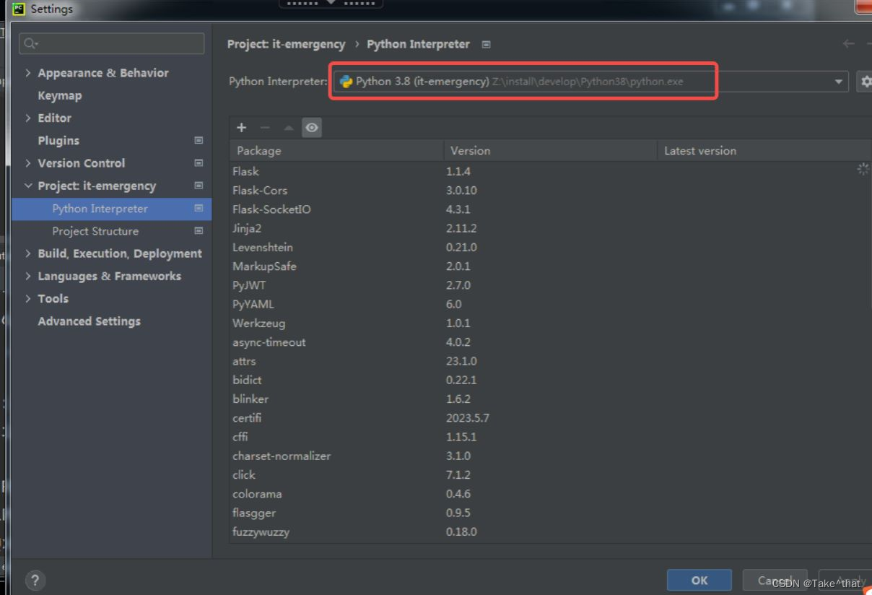Screen dimensions: 872x595
Task: Select the blinker package row
Action: point(551,399)
